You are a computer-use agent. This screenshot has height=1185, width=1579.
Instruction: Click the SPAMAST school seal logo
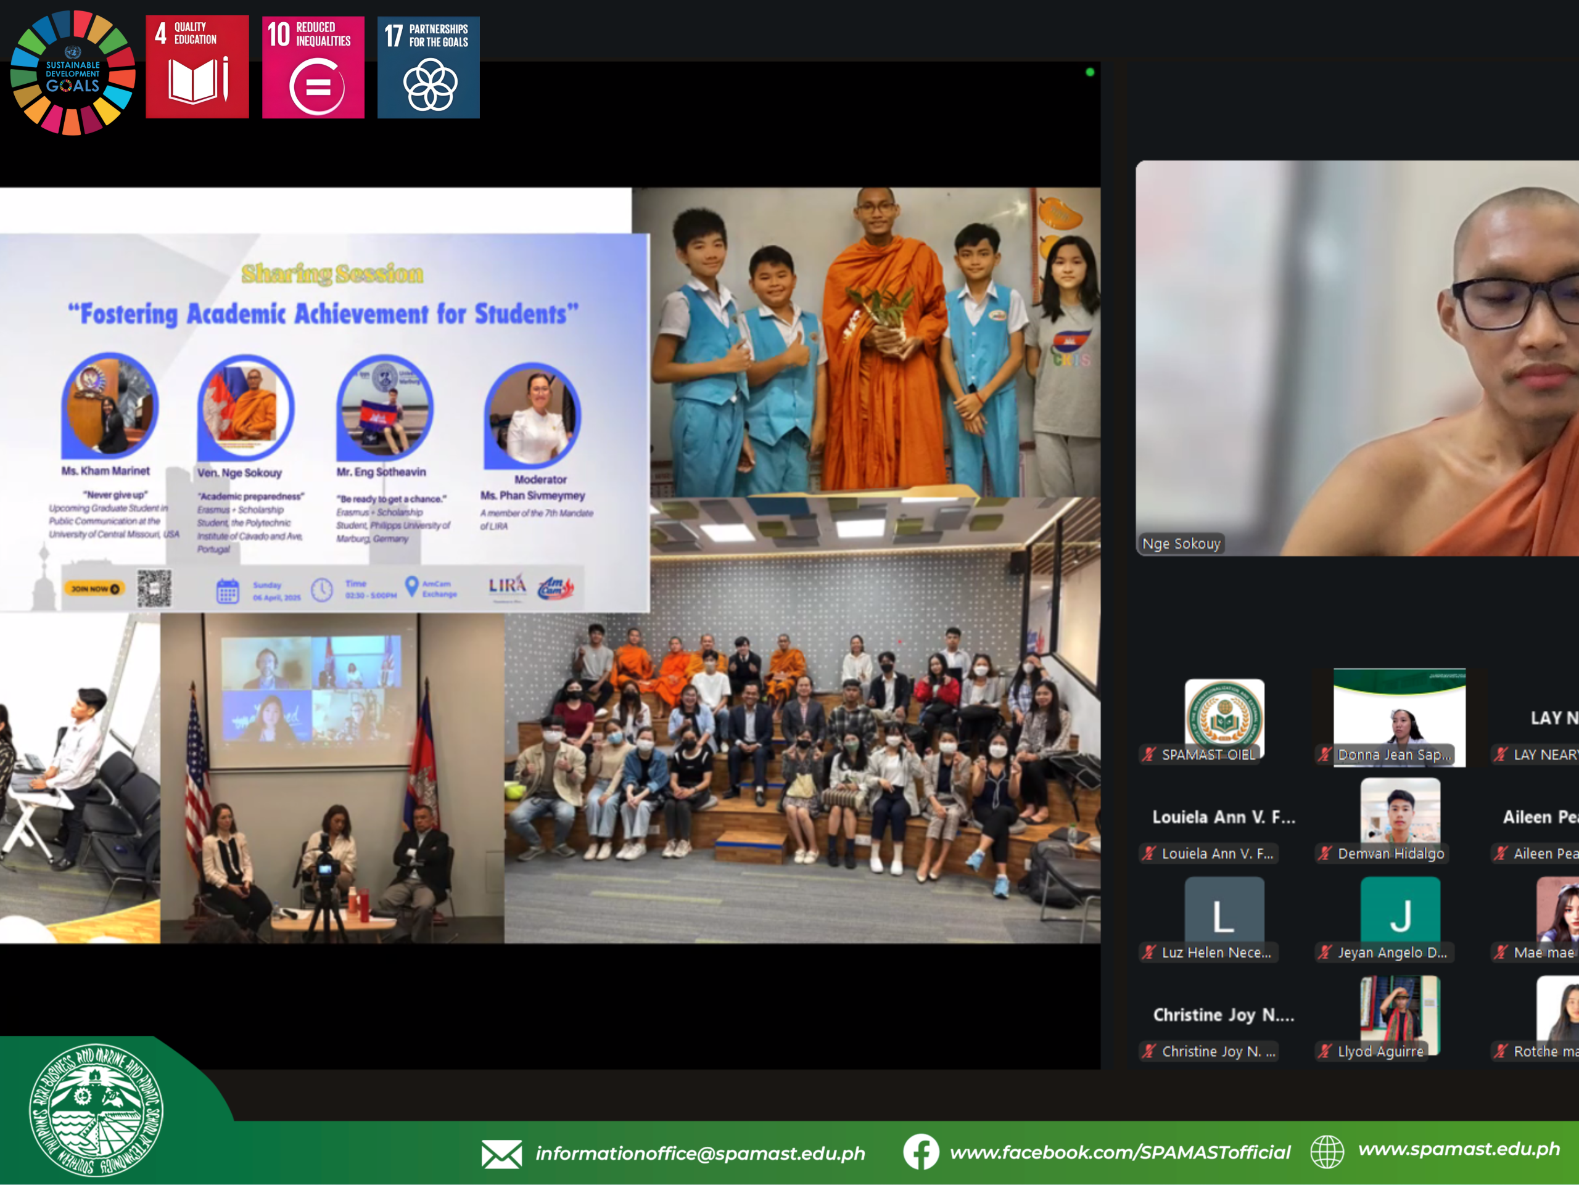pos(96,1110)
